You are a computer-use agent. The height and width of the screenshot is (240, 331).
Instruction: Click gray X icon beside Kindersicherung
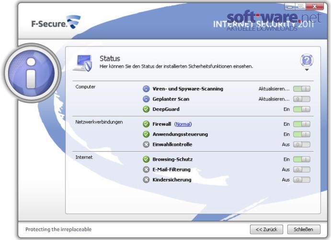146,180
